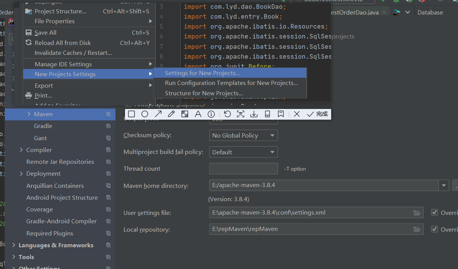Choose Run Configuration Templates for New Projects

point(230,83)
